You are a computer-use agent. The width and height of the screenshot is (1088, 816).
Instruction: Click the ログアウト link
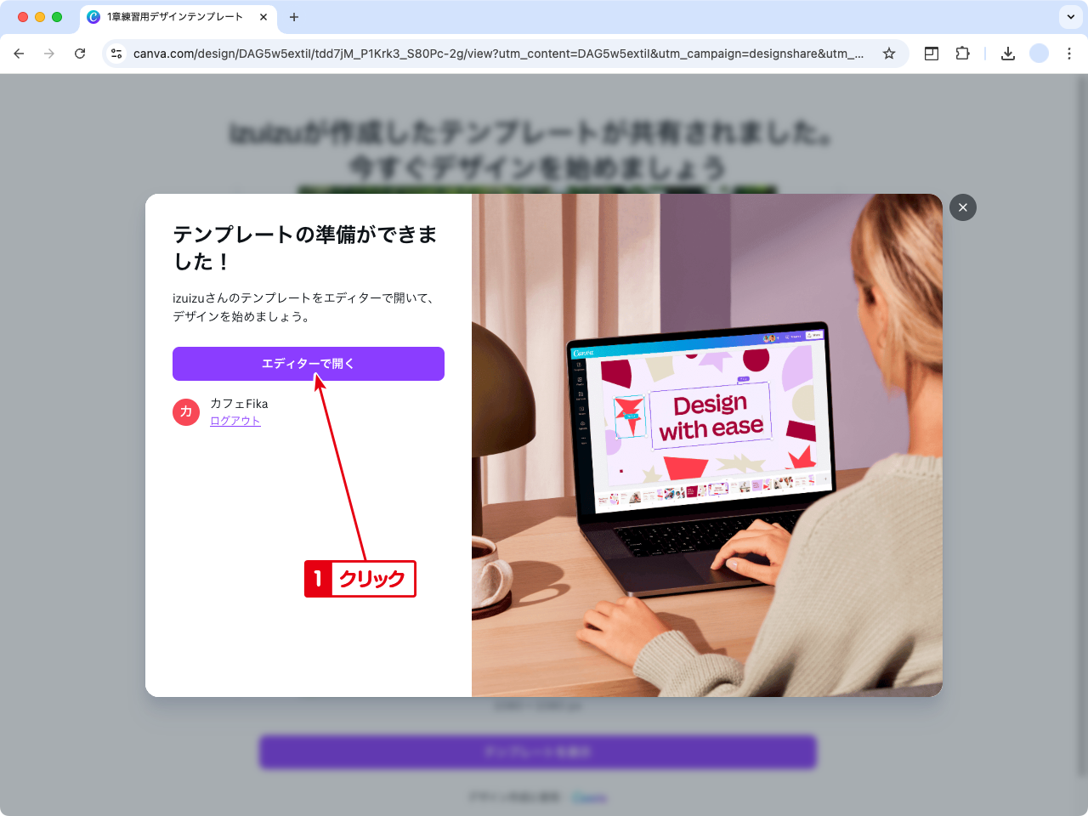(x=235, y=421)
